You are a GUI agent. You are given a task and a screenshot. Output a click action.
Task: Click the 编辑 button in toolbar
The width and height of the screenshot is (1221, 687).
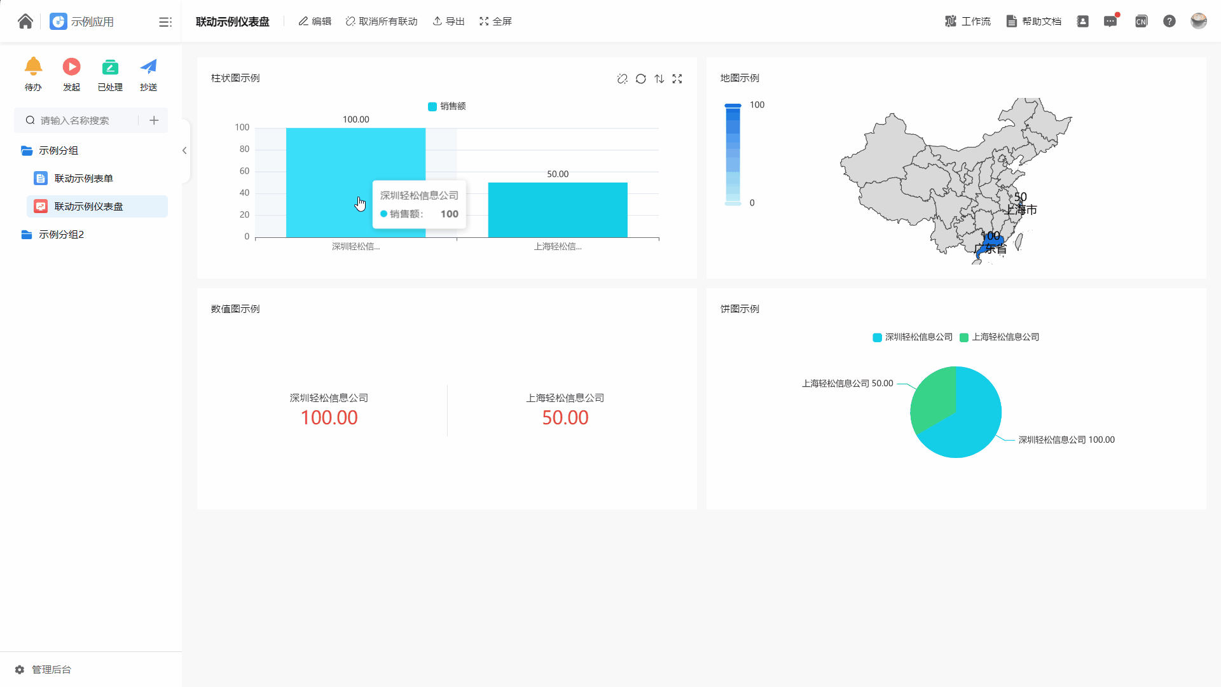[x=315, y=22]
